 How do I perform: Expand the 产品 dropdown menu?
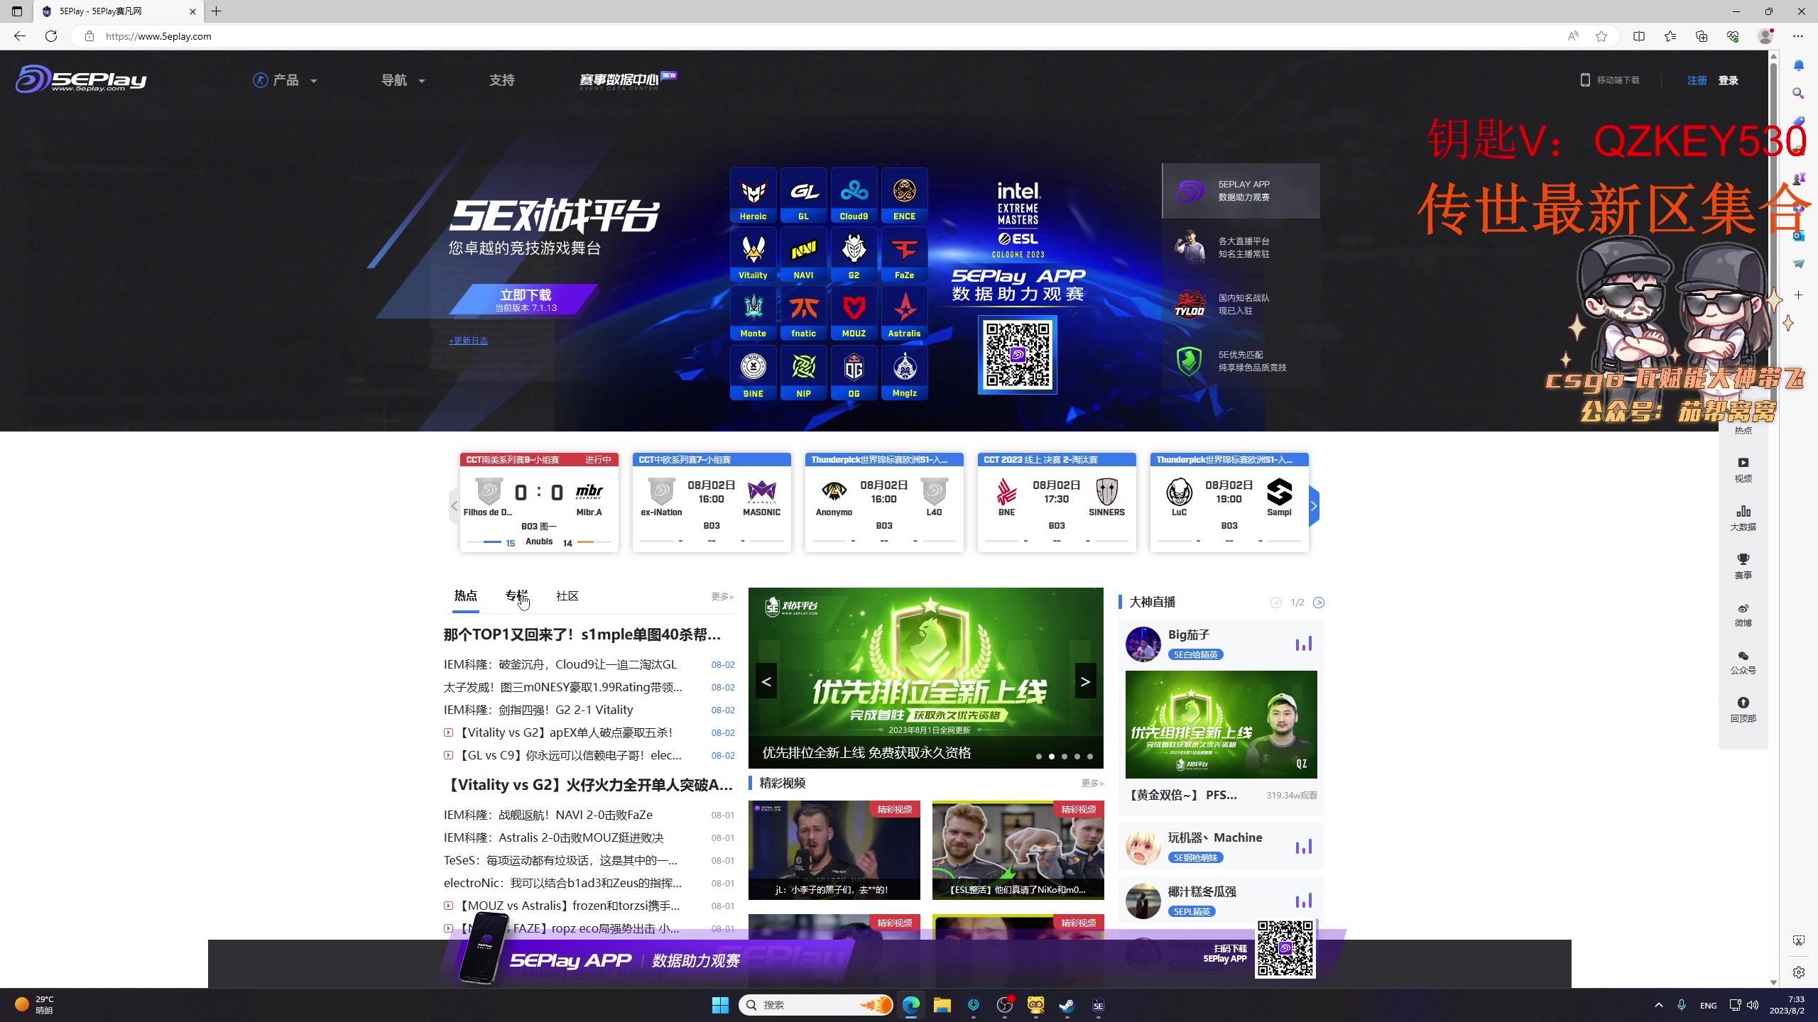point(285,80)
